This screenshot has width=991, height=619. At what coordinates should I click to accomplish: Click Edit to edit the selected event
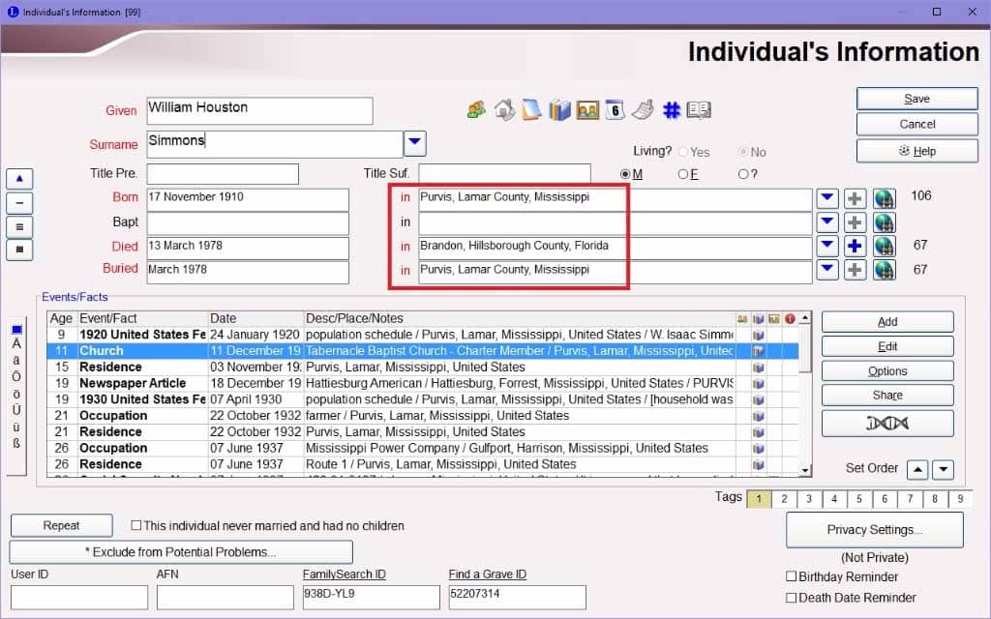[887, 347]
